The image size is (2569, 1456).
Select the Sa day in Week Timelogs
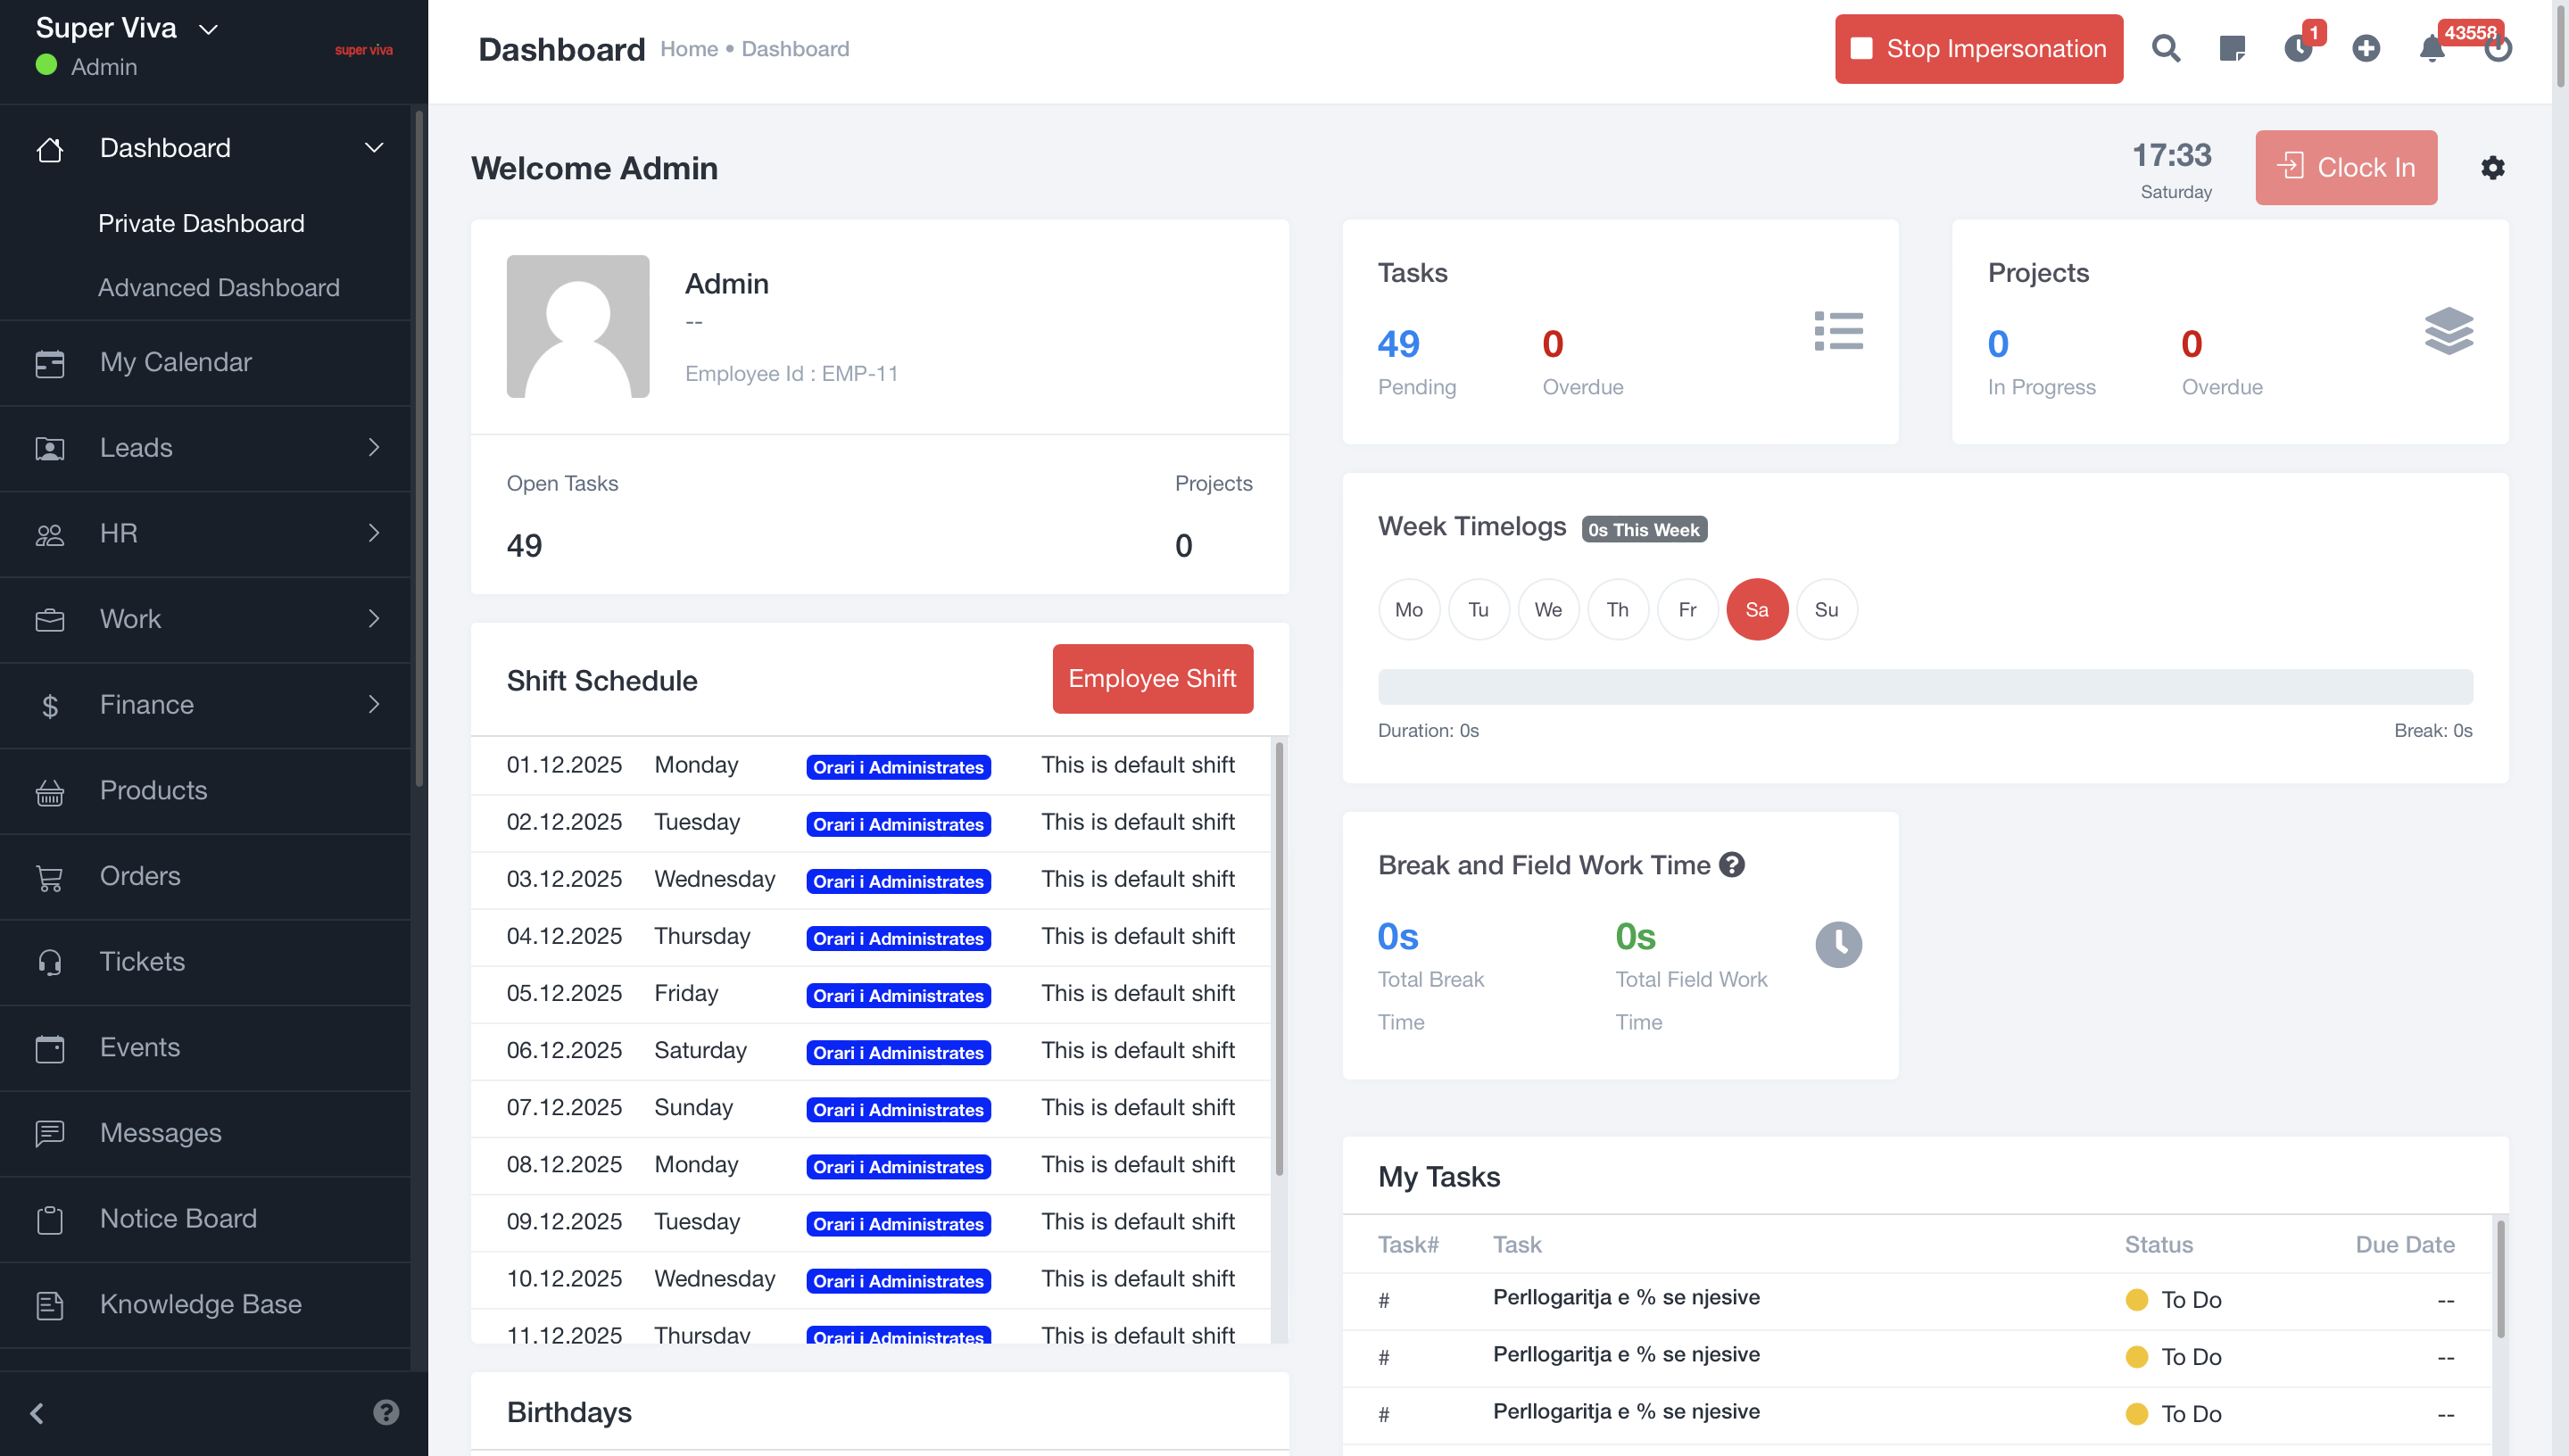1756,609
